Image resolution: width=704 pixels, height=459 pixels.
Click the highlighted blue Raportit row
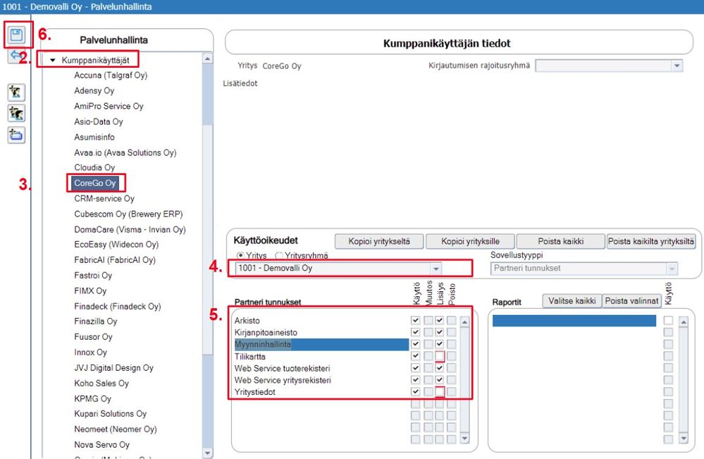pos(574,321)
